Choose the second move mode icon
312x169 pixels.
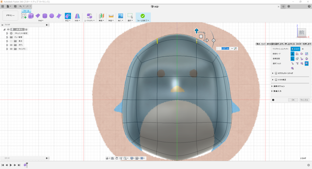[297, 54]
